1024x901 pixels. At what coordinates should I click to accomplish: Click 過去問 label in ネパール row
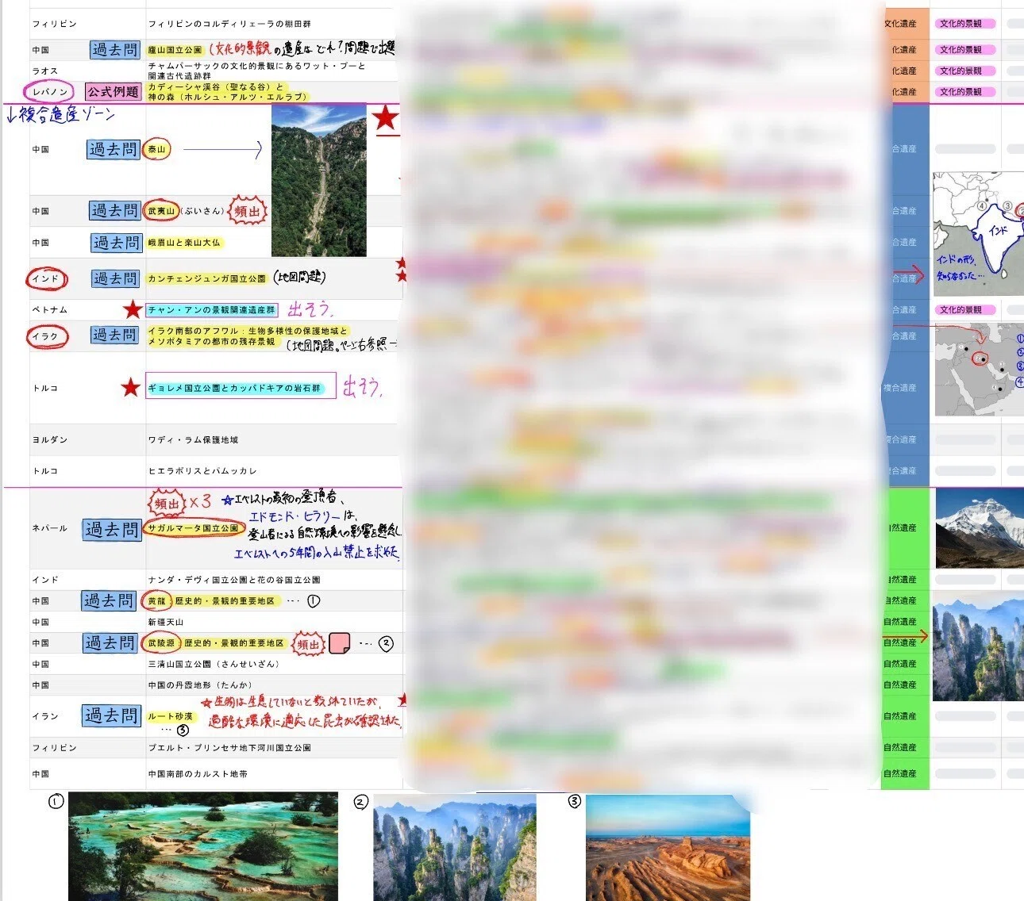coord(112,529)
